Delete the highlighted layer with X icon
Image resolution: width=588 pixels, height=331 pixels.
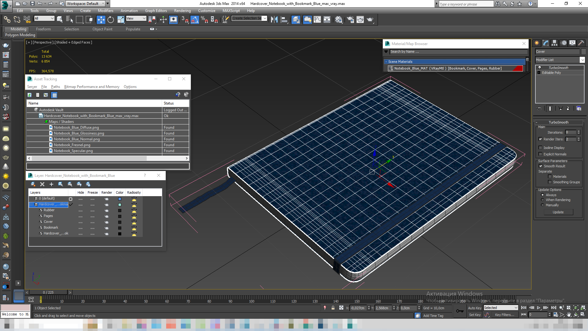(42, 184)
